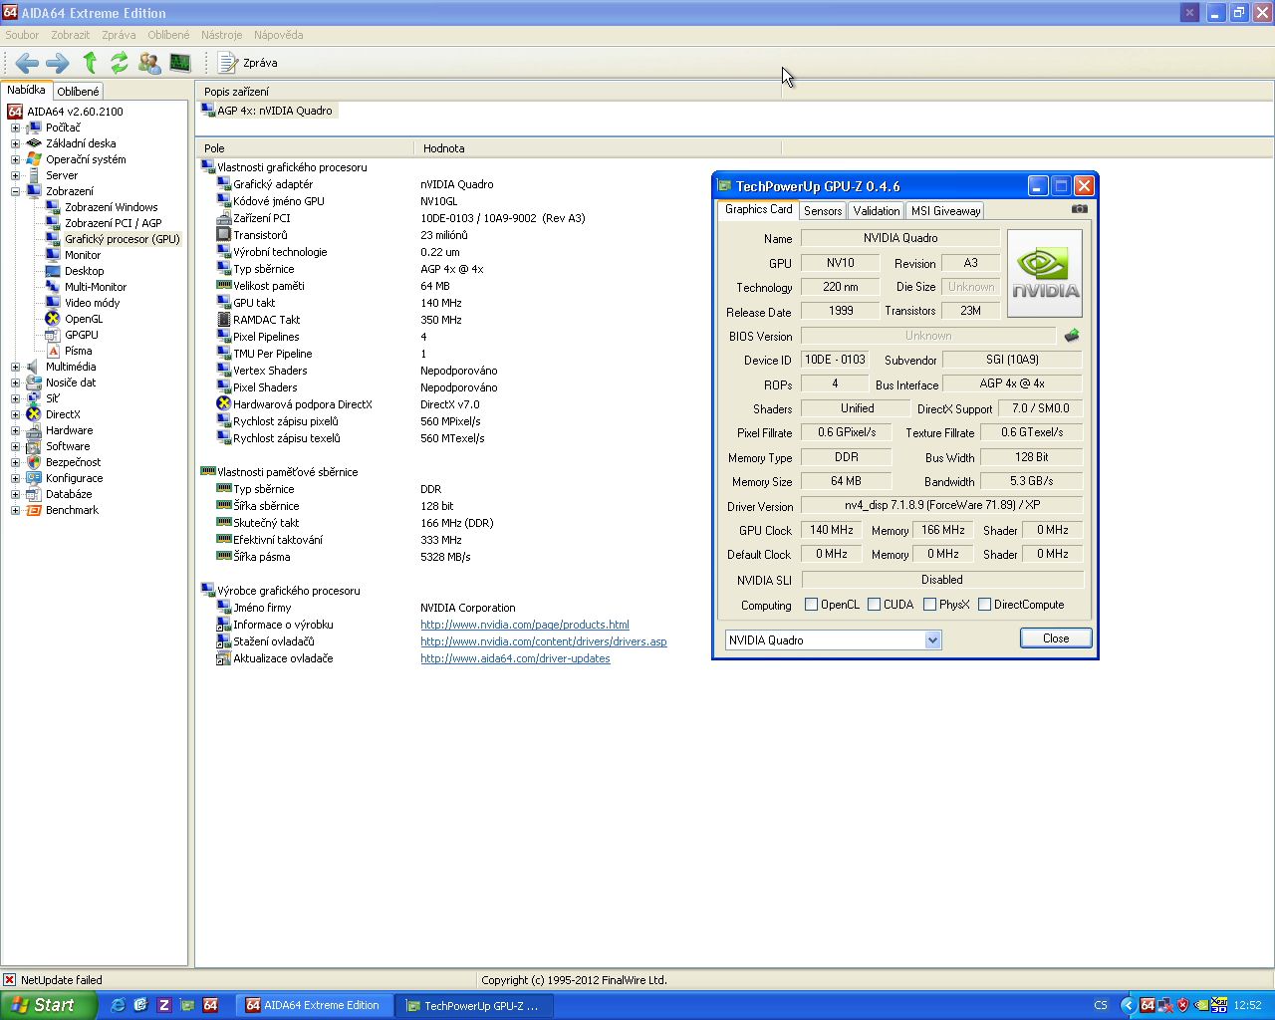Switch to the Validation tab in GPU-Z

tap(877, 210)
